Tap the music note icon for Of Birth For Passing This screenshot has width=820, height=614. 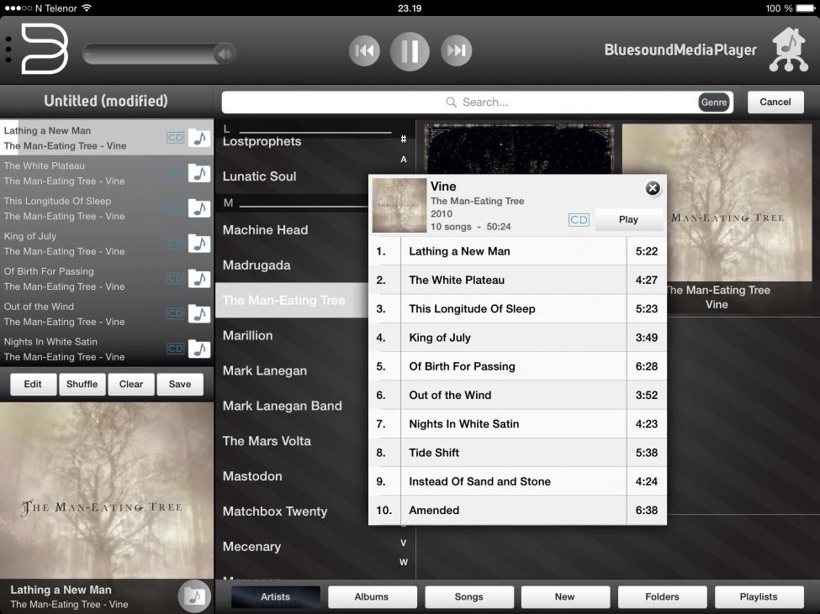click(199, 279)
